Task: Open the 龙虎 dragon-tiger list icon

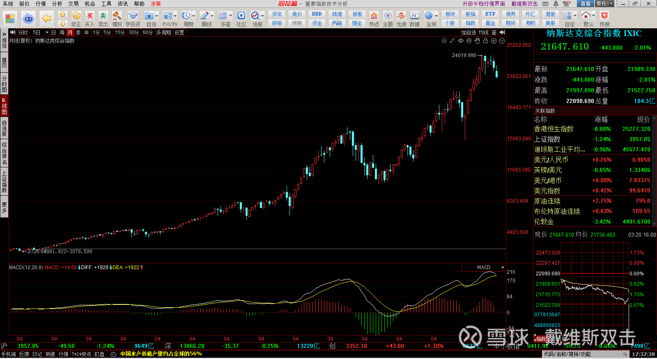Action: (401, 16)
